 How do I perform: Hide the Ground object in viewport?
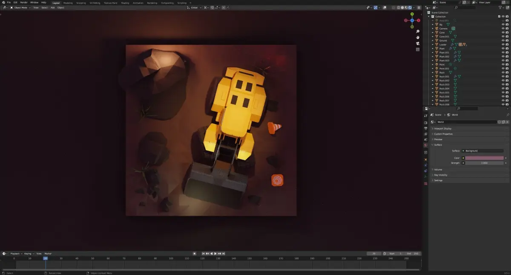[x=503, y=41]
